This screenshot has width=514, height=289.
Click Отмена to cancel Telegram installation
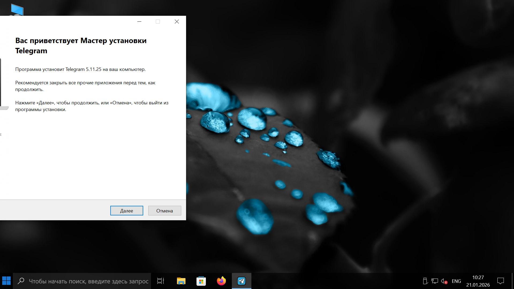pyautogui.click(x=164, y=211)
